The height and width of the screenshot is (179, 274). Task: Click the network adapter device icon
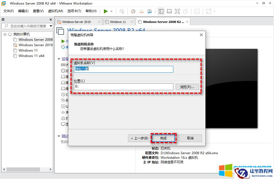pos(63,100)
